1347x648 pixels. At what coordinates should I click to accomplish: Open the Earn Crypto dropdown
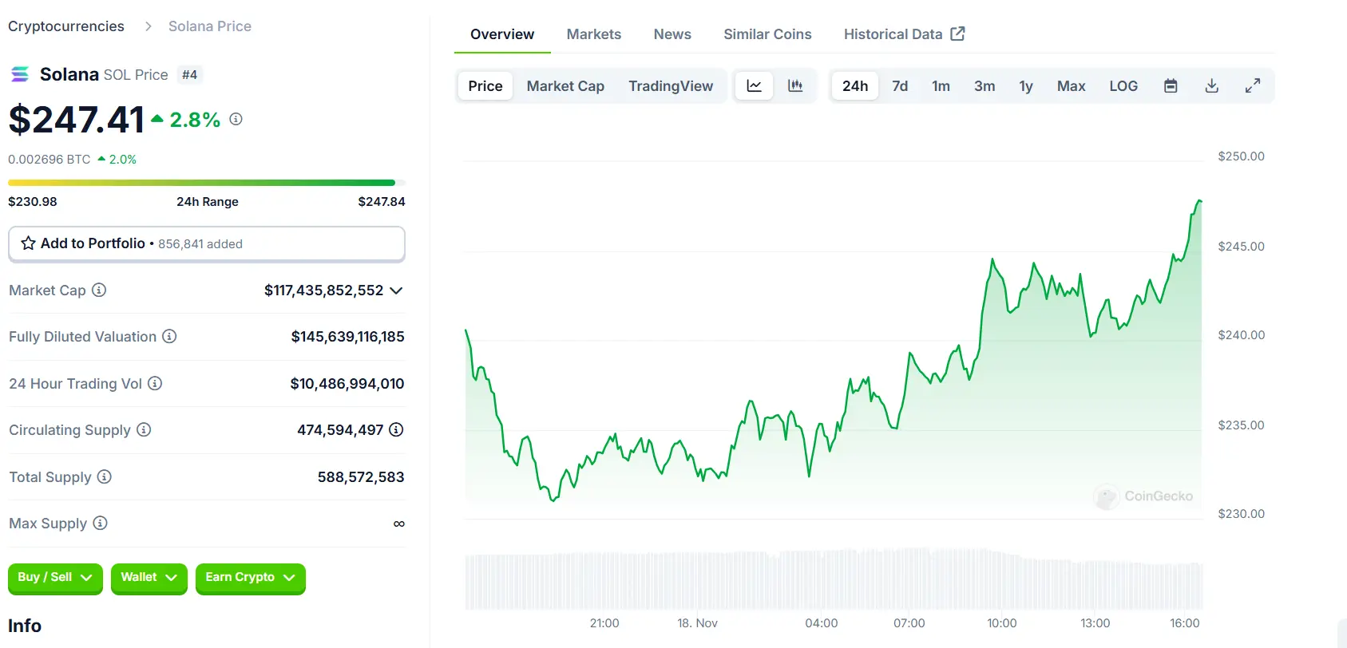(250, 578)
